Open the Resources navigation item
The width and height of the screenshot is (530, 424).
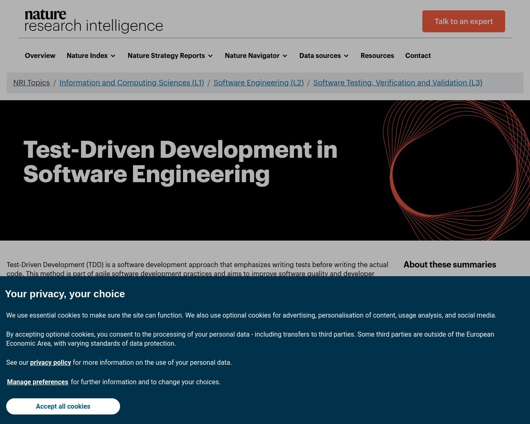377,55
